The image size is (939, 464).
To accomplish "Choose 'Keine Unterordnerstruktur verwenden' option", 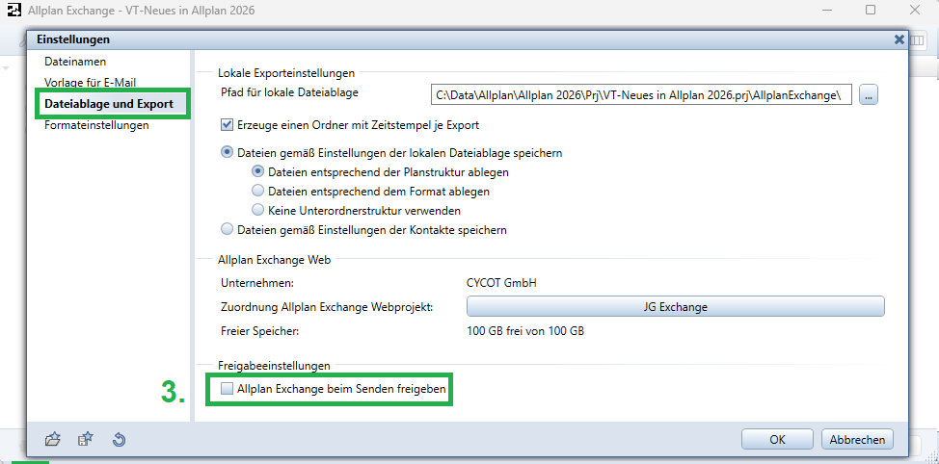I will pos(257,210).
